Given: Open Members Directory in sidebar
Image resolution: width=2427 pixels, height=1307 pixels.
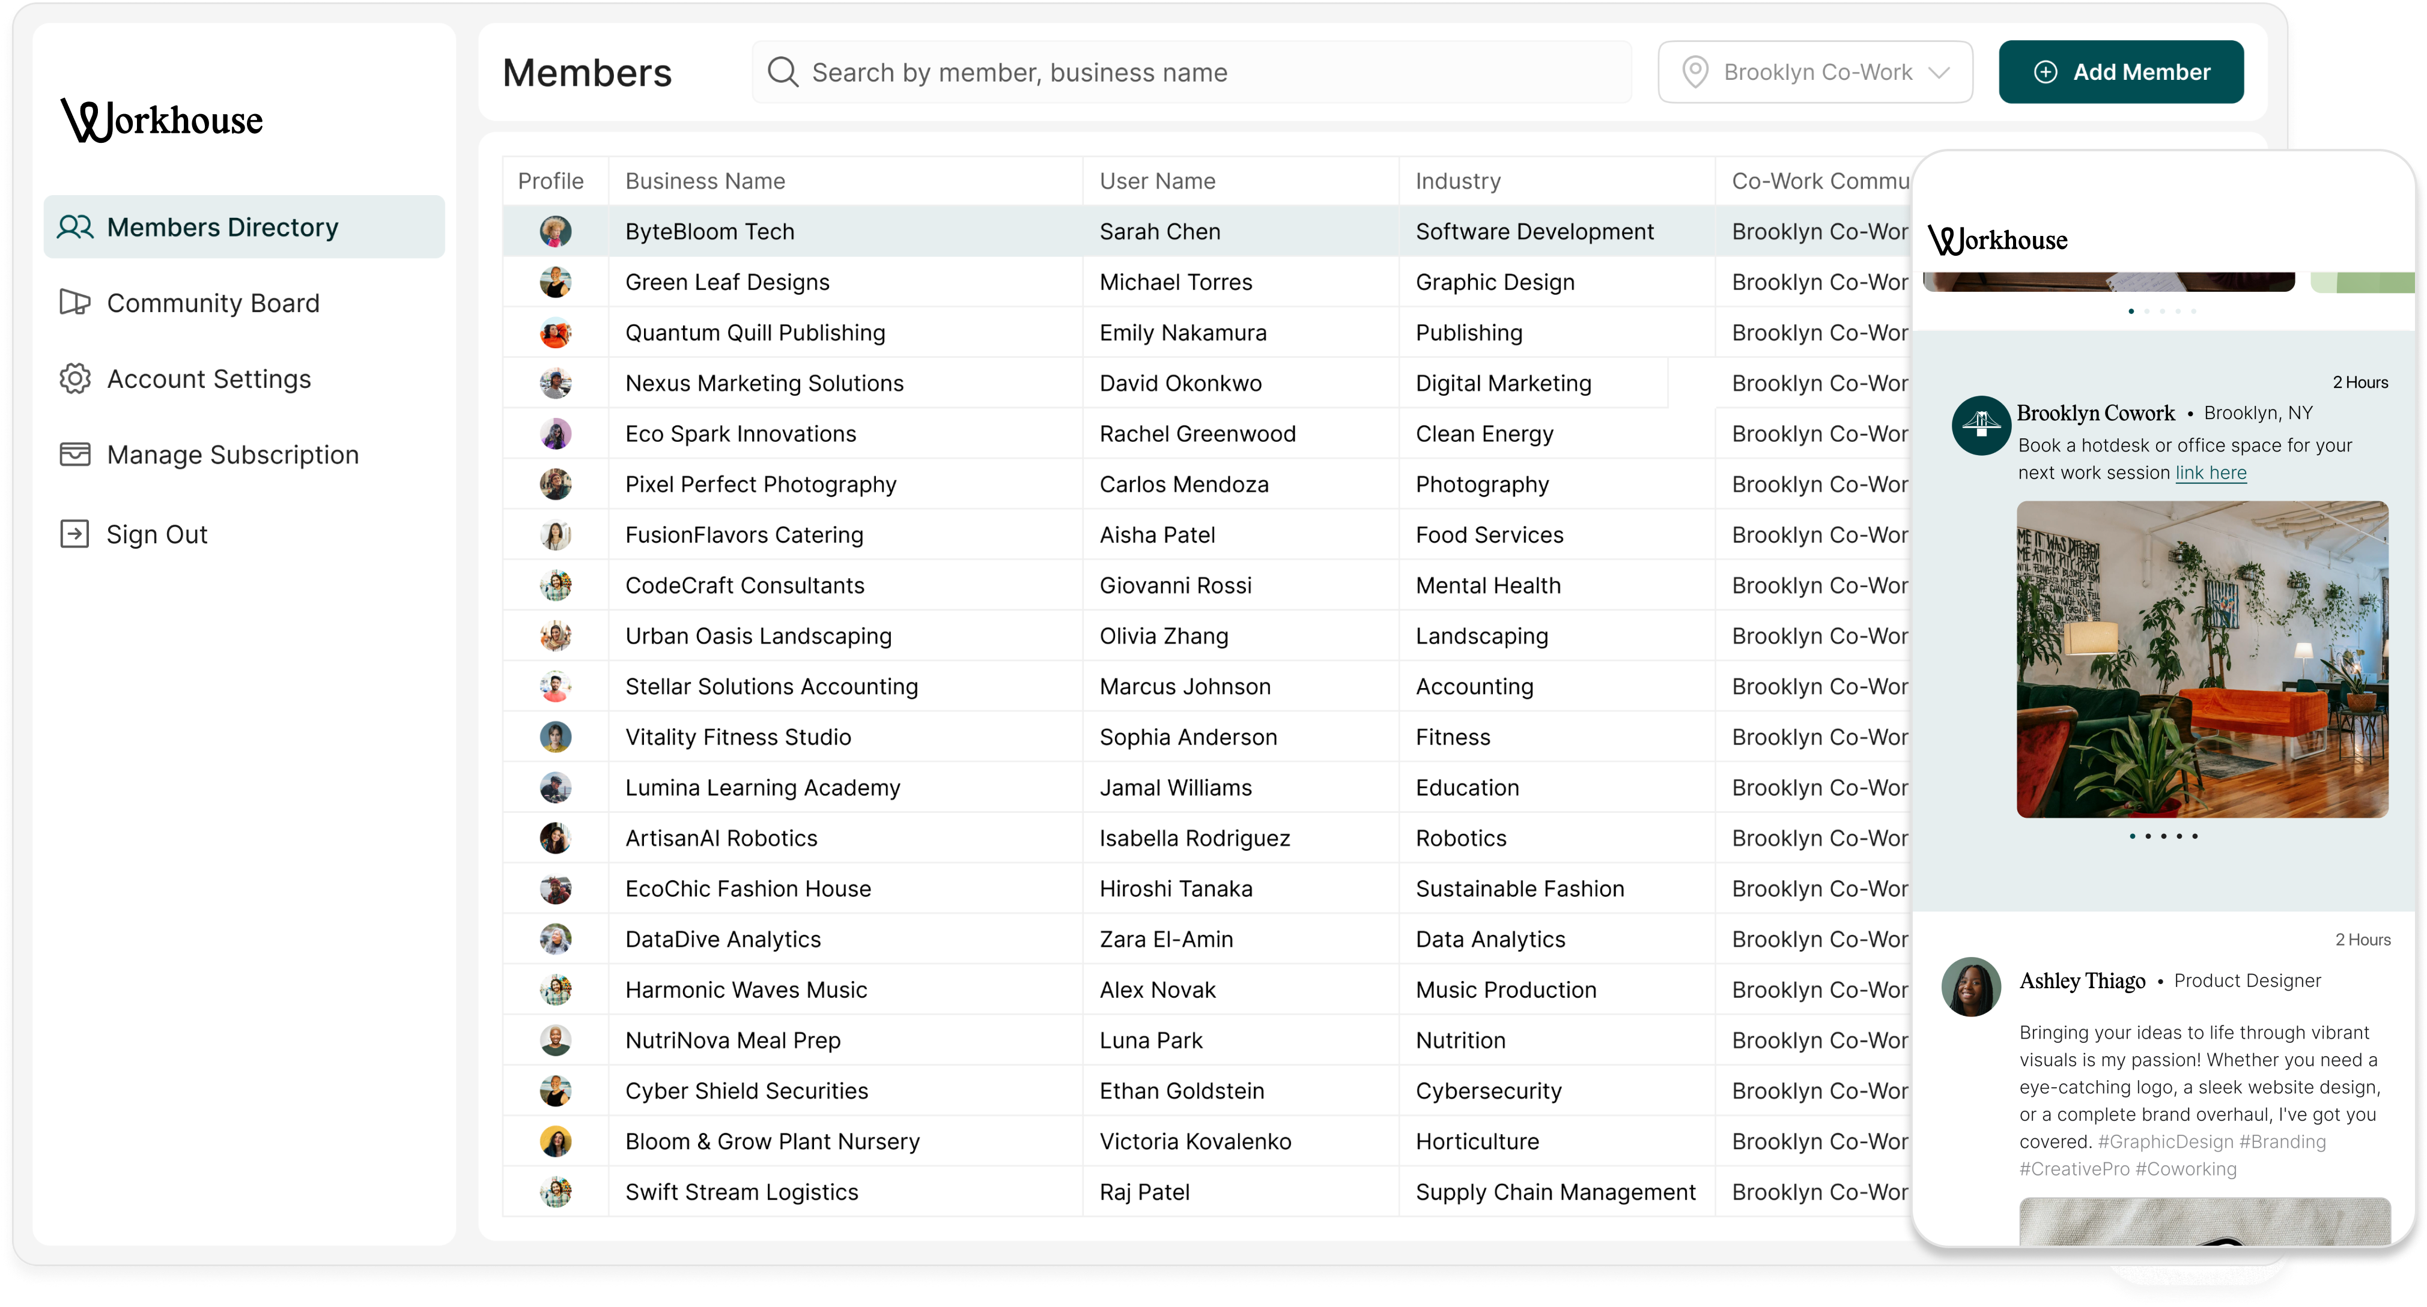Looking at the screenshot, I should [244, 227].
